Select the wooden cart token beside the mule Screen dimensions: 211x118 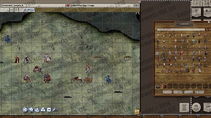(x=88, y=80)
